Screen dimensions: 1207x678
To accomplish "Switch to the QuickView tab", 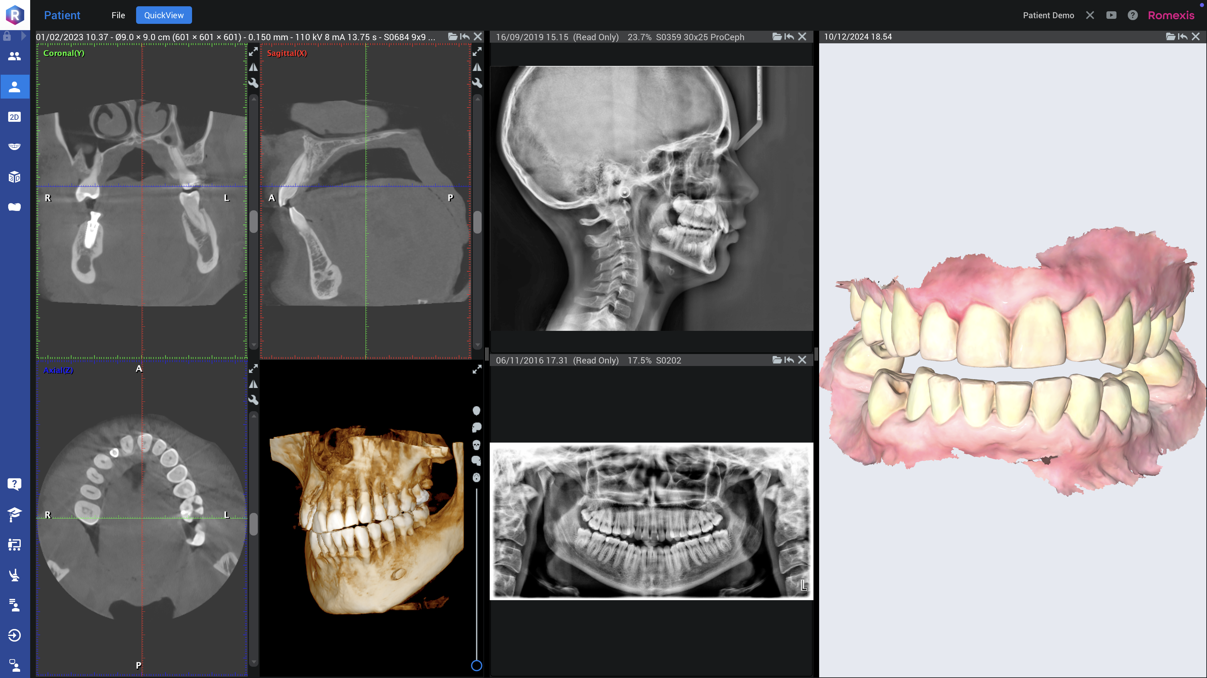I will (x=164, y=15).
